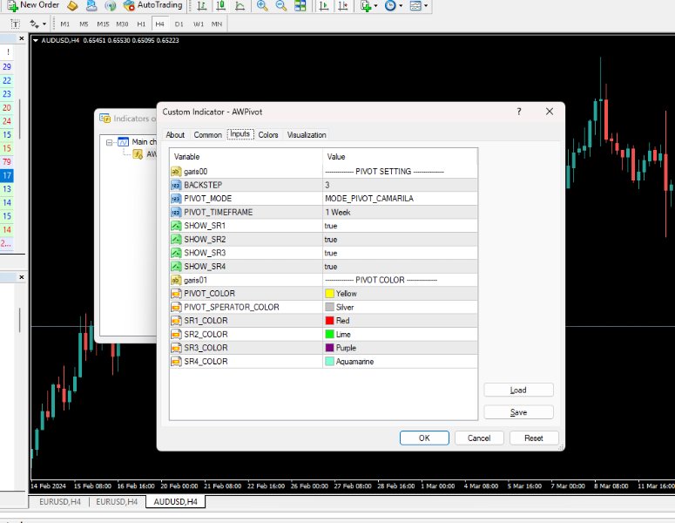Click the SR4_COLOR variable icon
675x523 pixels.
(x=176, y=362)
